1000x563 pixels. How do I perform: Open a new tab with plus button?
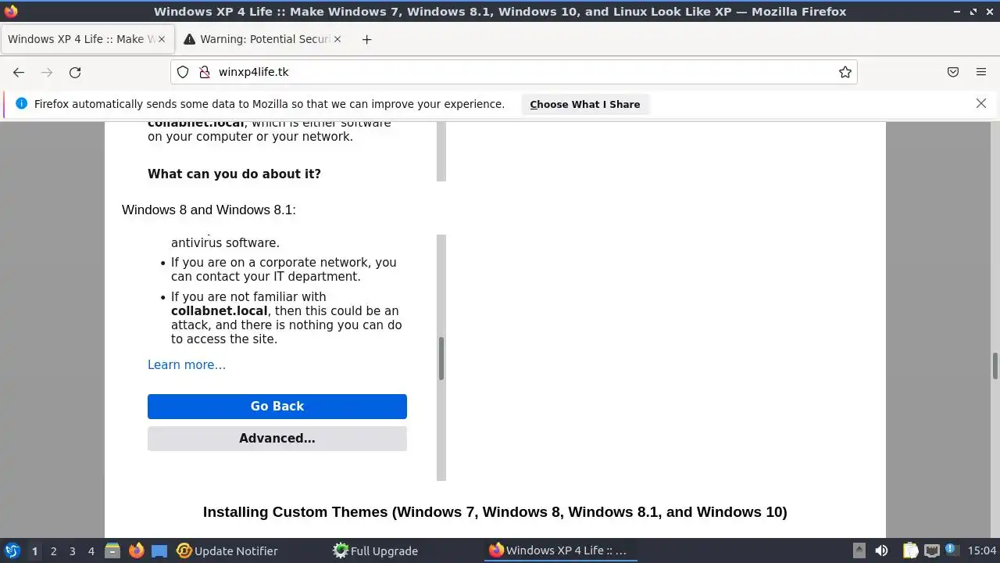pos(366,39)
